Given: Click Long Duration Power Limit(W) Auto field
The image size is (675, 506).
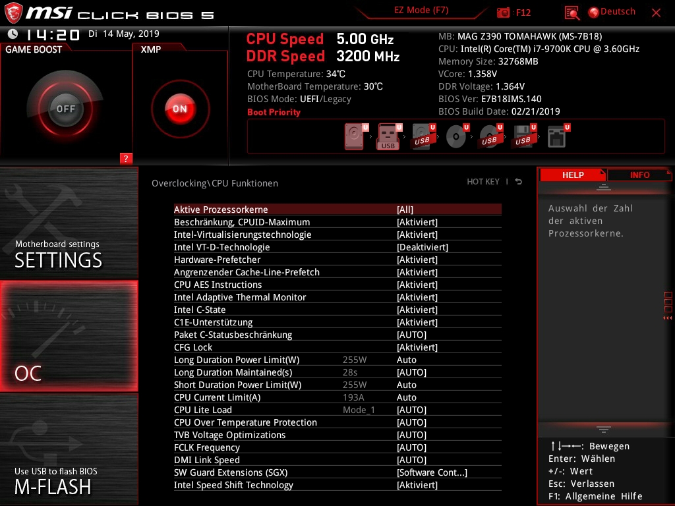Looking at the screenshot, I should click(x=406, y=360).
